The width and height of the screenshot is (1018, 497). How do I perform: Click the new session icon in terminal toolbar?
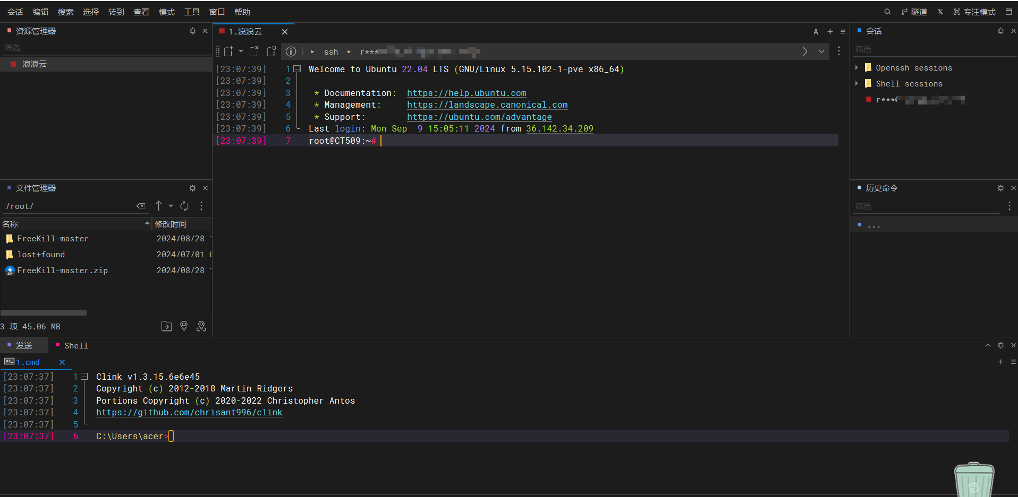pyautogui.click(x=228, y=51)
